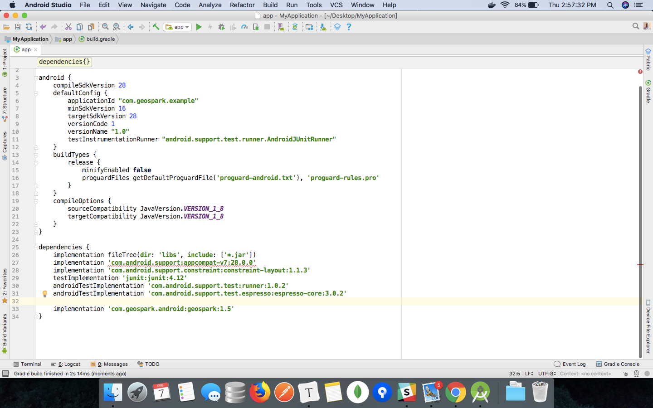The image size is (653, 408).
Task: Open Project Structure icon in toolbar
Action: (x=309, y=27)
